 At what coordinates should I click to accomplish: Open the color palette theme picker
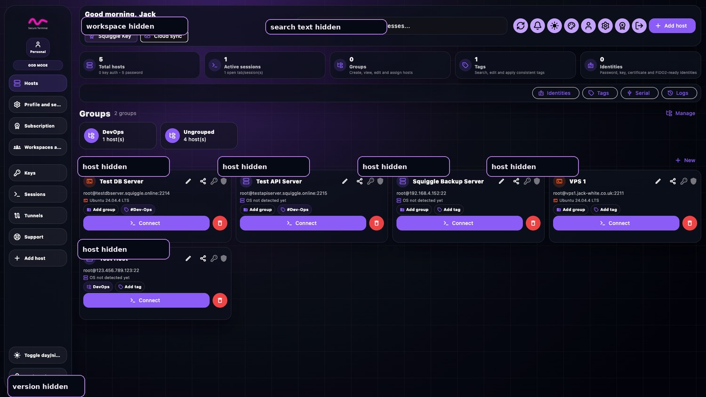click(x=571, y=26)
